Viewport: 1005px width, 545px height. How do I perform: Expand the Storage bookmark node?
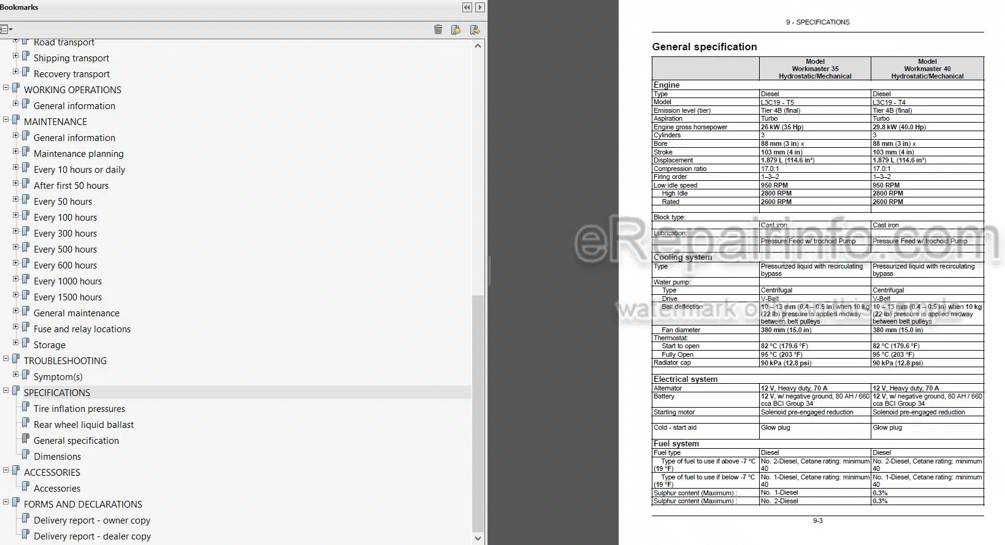(x=16, y=343)
